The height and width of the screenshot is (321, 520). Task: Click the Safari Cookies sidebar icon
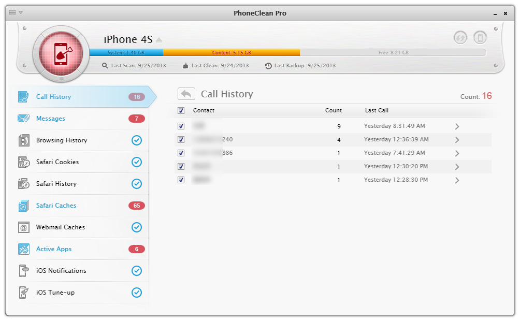[x=24, y=162]
